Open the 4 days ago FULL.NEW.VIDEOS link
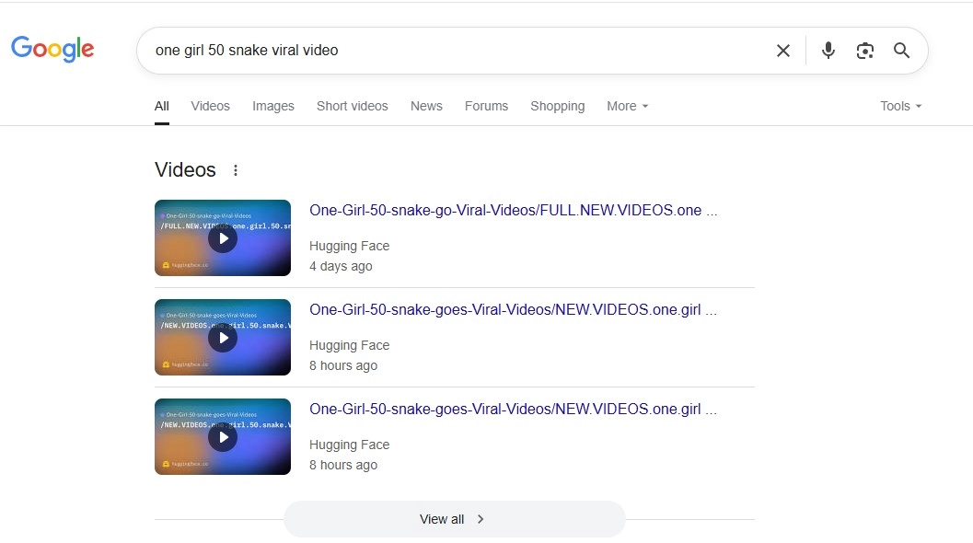973x543 pixels. pyautogui.click(x=513, y=210)
